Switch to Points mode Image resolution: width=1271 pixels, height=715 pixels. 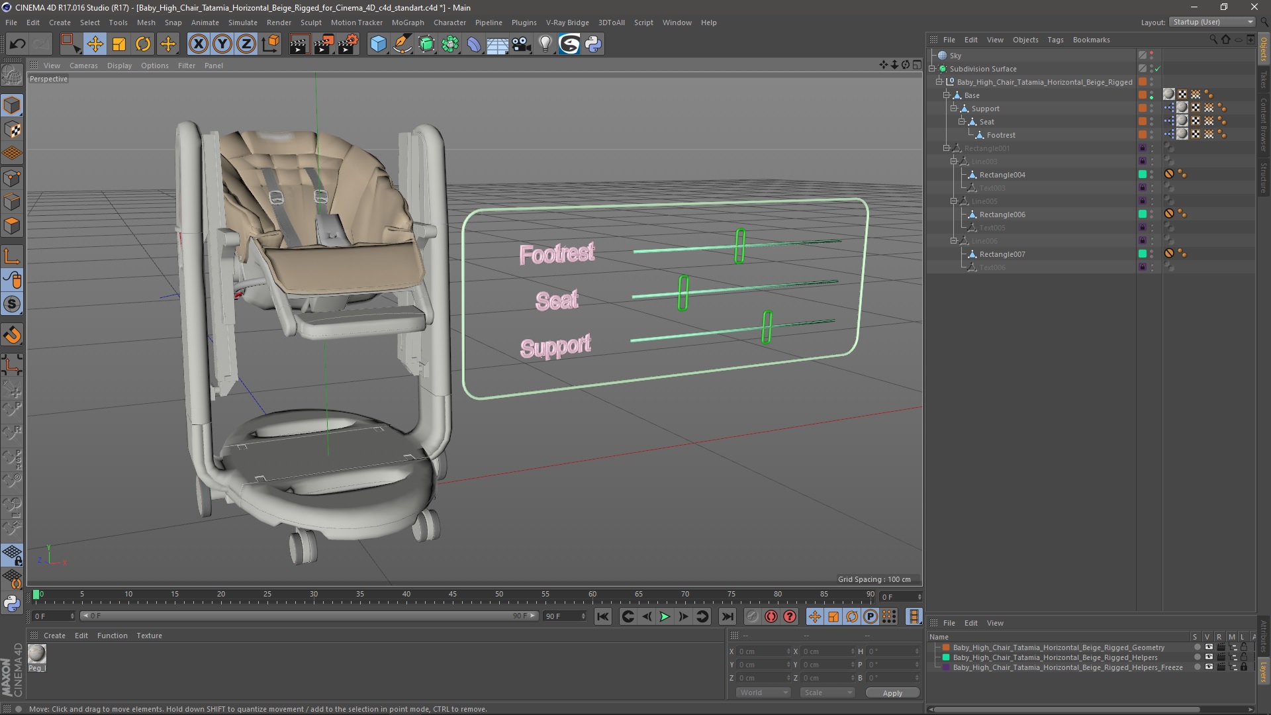coord(12,178)
